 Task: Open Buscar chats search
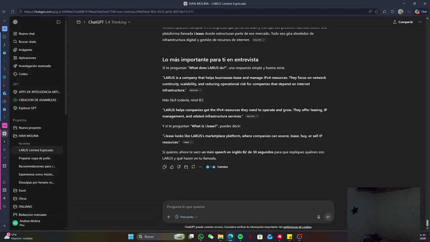tap(38, 42)
